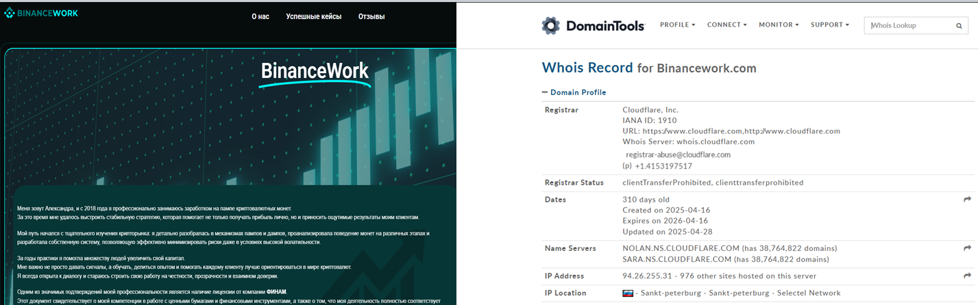The width and height of the screenshot is (978, 305).
Task: Click the Russian flag icon in IP Location
Action: click(x=626, y=293)
